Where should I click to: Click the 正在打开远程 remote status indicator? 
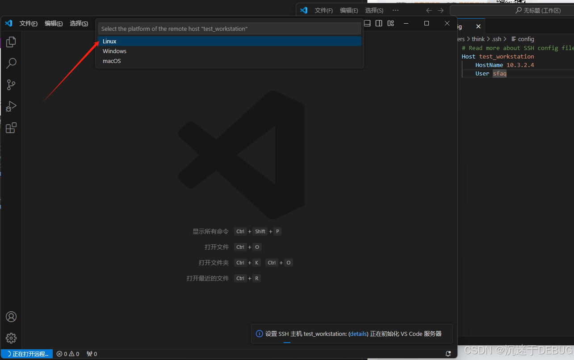point(27,354)
